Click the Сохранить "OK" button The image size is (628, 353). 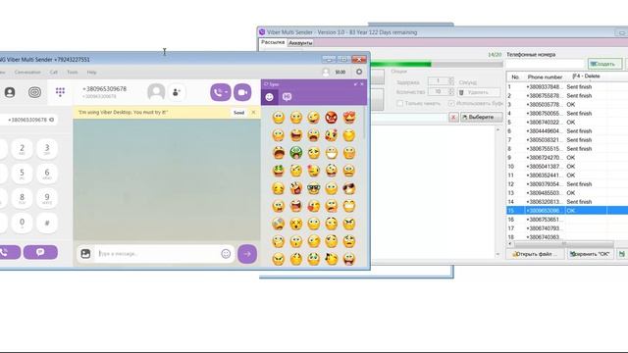tap(591, 254)
